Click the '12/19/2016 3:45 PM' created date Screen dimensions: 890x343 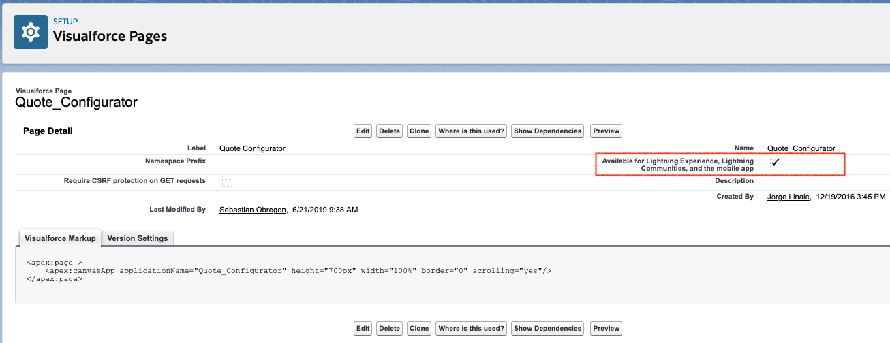[x=850, y=196]
